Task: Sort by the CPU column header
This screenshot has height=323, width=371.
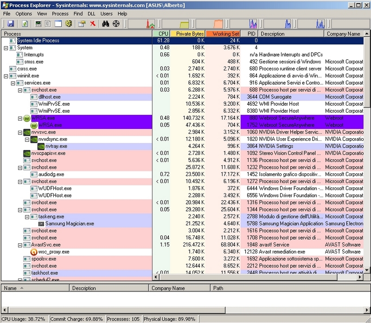Action: (x=161, y=34)
